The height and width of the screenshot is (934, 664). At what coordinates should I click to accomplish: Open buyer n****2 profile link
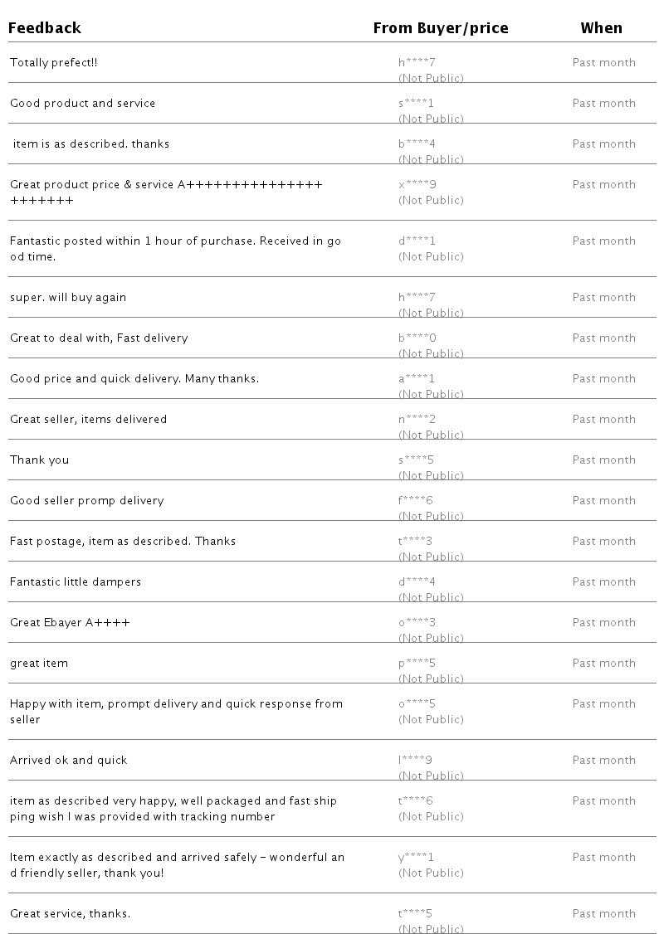point(417,420)
